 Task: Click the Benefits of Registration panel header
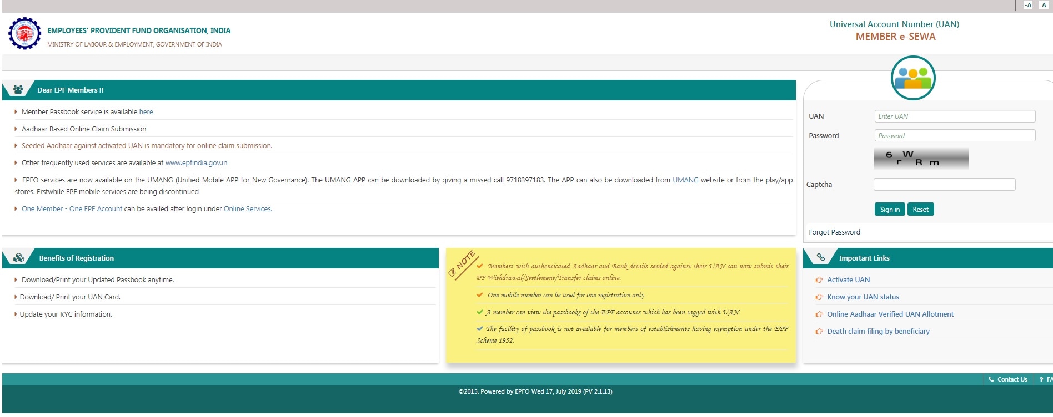(x=220, y=258)
